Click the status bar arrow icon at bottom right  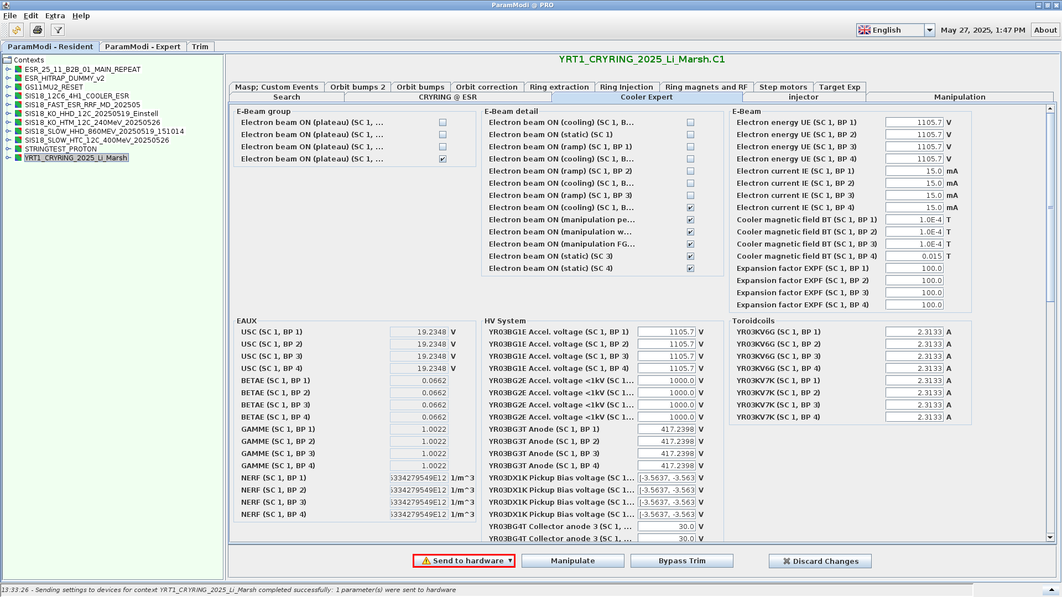click(1051, 590)
